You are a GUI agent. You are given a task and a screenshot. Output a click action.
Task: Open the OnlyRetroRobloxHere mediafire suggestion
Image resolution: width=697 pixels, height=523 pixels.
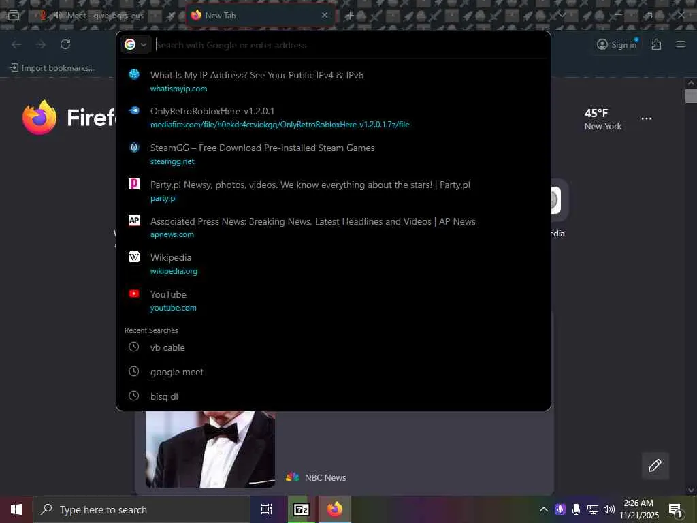point(334,117)
